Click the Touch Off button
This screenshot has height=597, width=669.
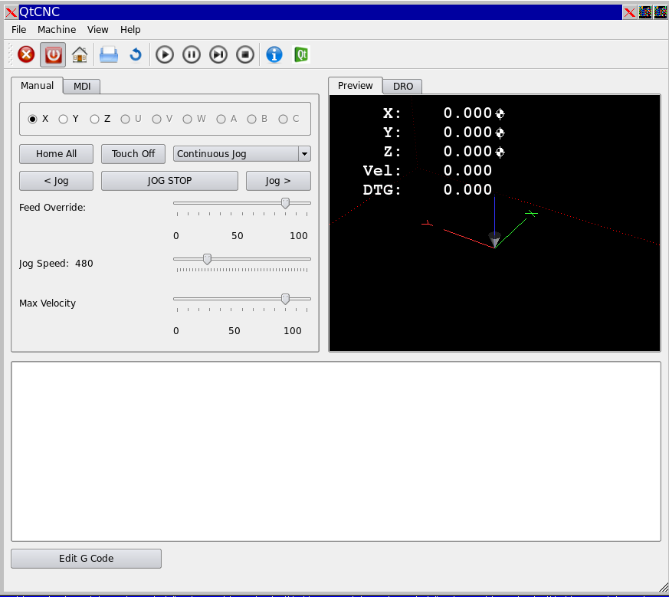click(133, 153)
